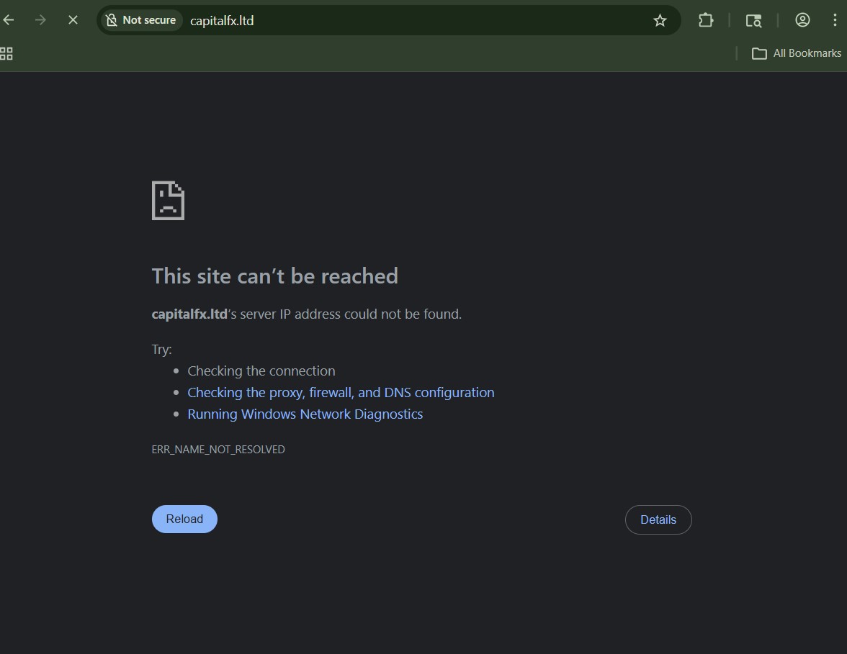
Task: Open the Extensions puzzle piece icon
Action: pos(706,20)
